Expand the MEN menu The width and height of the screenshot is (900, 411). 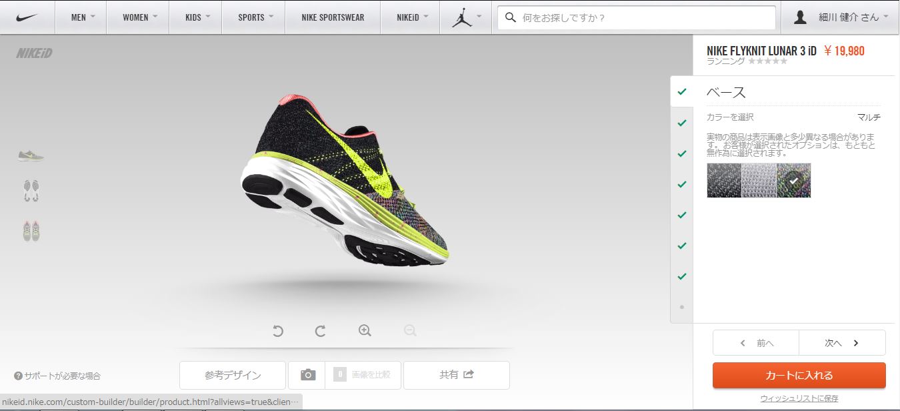coord(83,17)
